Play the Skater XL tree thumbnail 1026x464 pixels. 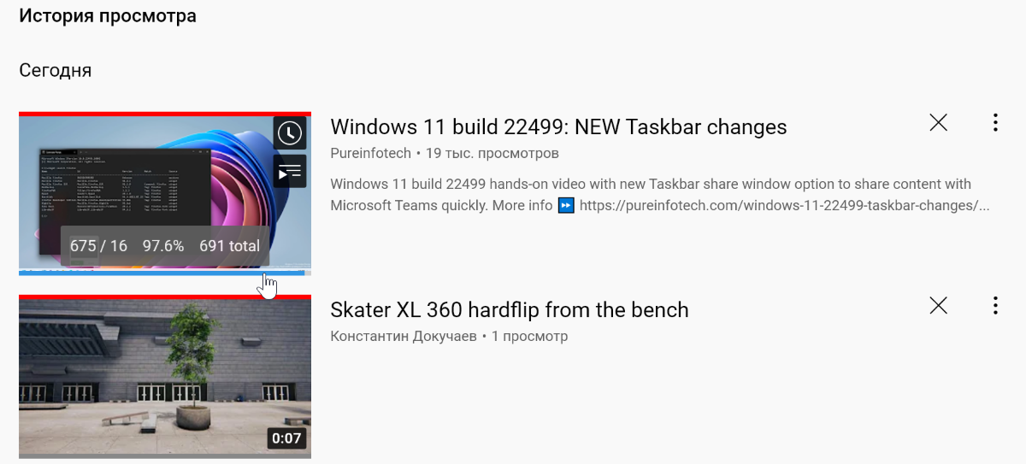coord(165,376)
